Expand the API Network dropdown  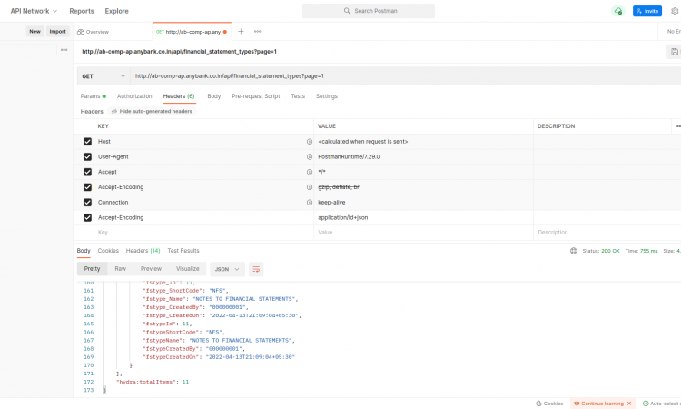34,11
